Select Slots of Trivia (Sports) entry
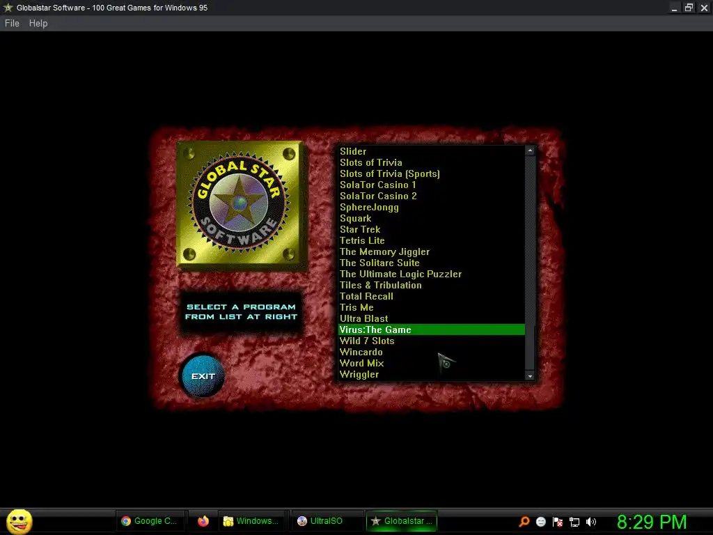This screenshot has height=535, width=713. pyautogui.click(x=432, y=173)
